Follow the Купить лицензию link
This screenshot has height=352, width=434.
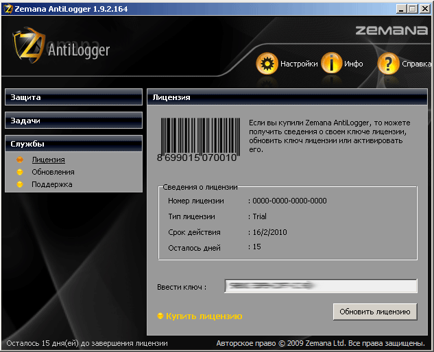pyautogui.click(x=204, y=316)
